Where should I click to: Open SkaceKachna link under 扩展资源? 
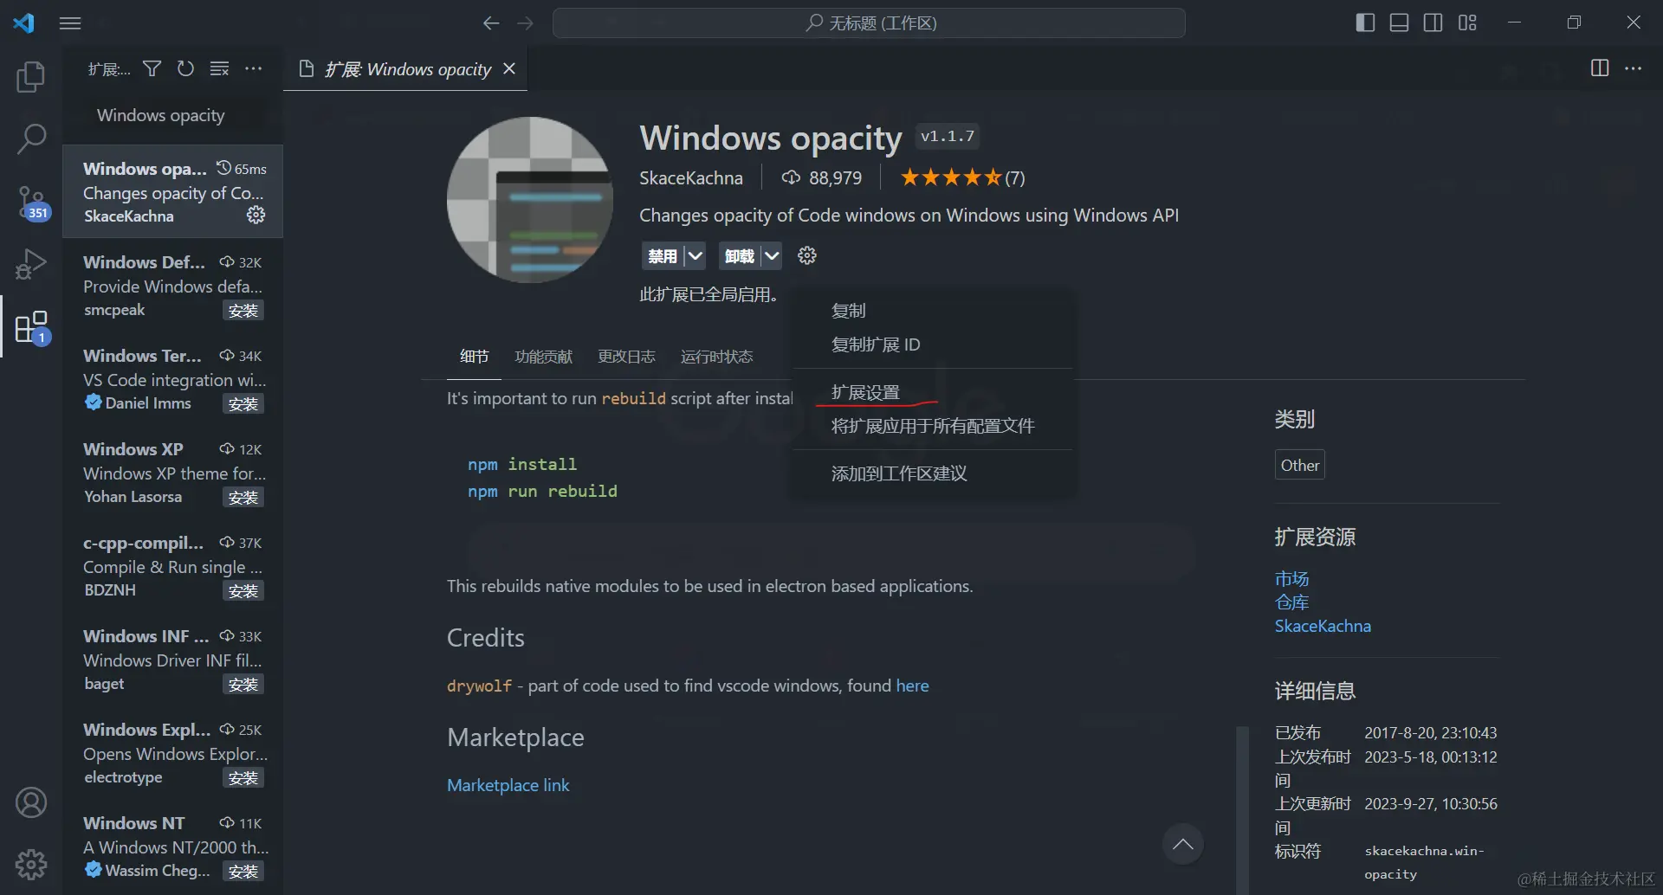point(1323,626)
